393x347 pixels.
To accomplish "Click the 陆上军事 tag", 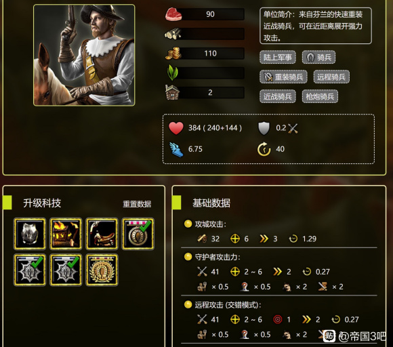I will (278, 57).
